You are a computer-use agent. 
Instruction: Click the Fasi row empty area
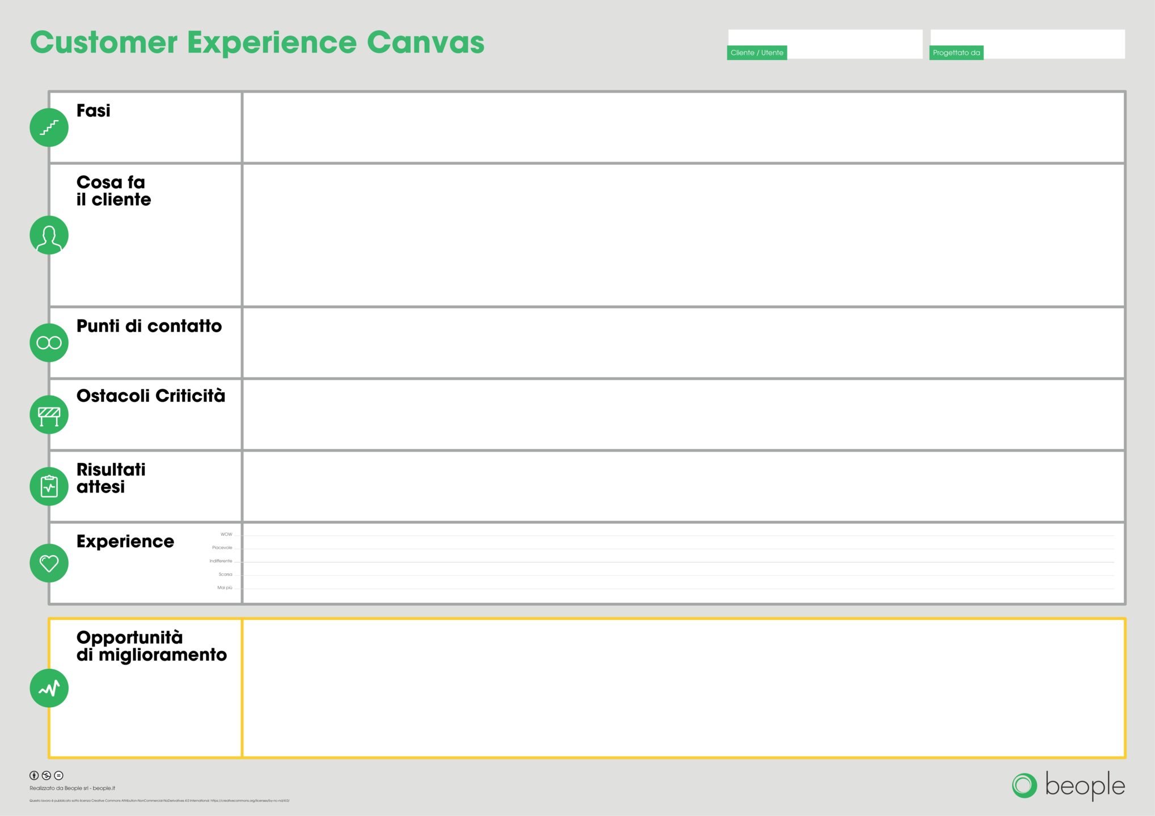tap(683, 127)
